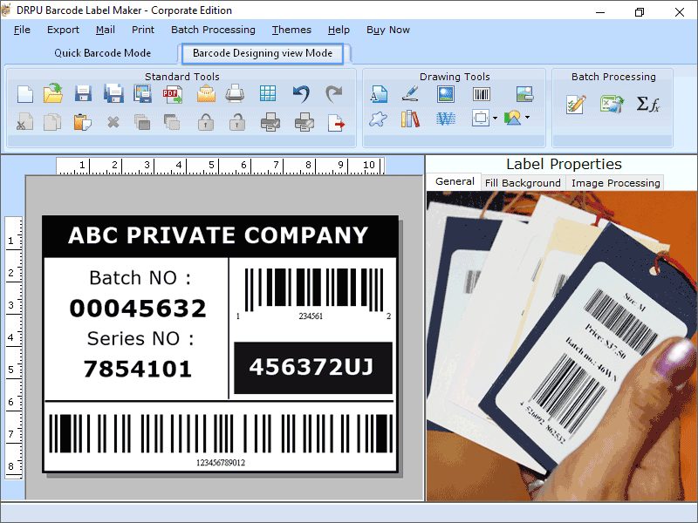Select the Text drawing tool

(x=378, y=95)
